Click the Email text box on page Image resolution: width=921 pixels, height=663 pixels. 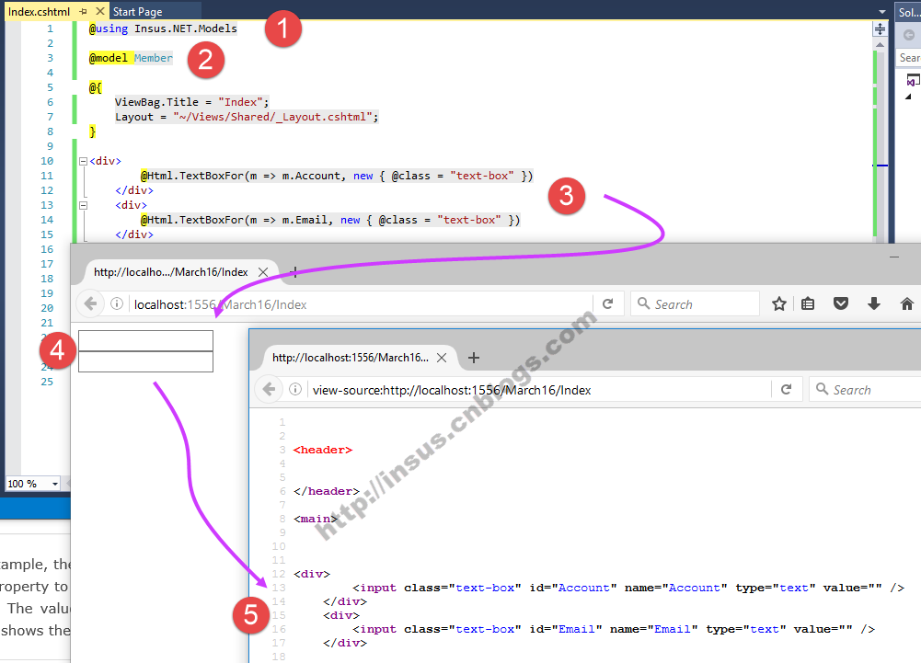coord(145,361)
